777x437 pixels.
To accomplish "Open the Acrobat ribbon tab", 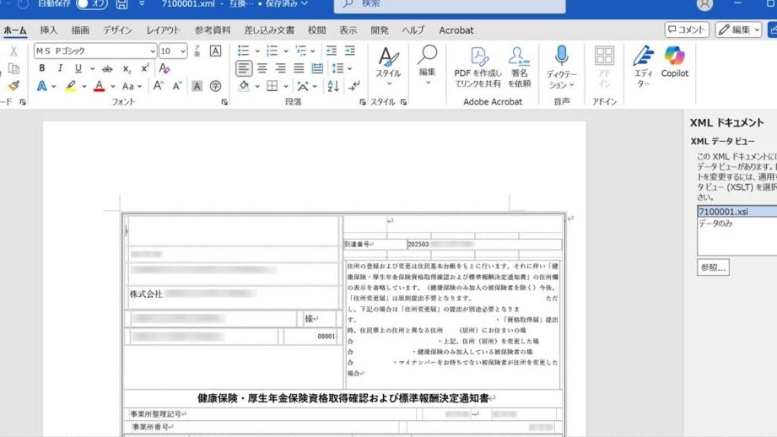I will [x=456, y=30].
